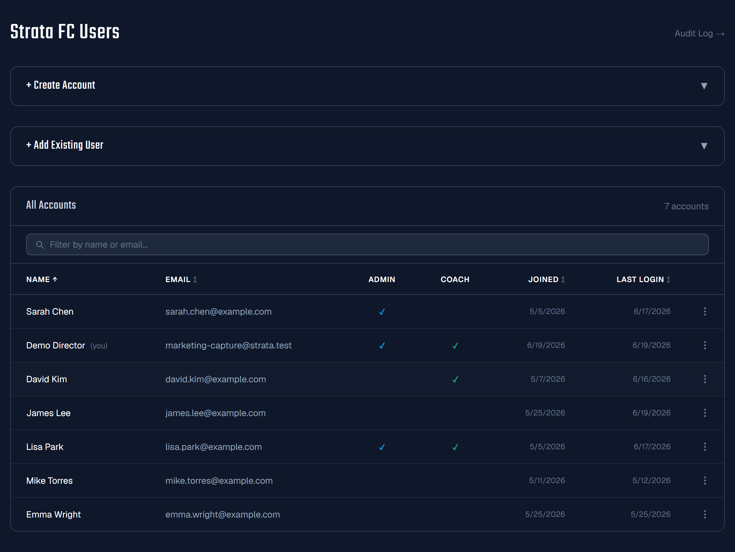Open actions menu for Emma Wright
The width and height of the screenshot is (735, 552).
tap(705, 514)
